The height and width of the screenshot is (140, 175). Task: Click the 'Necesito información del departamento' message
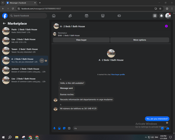[86, 99]
